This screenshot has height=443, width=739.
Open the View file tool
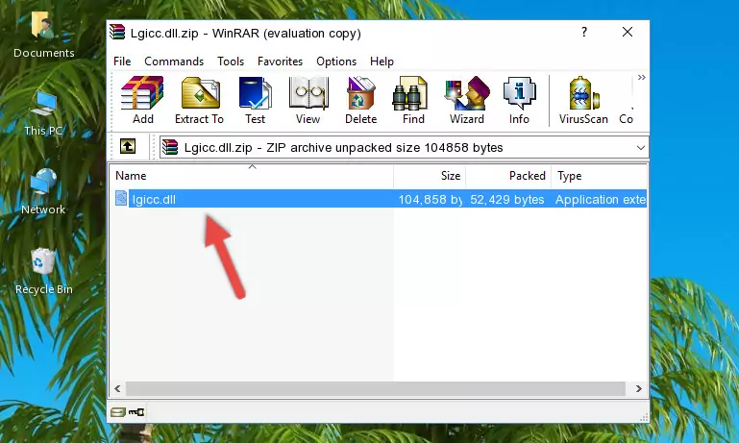(308, 100)
